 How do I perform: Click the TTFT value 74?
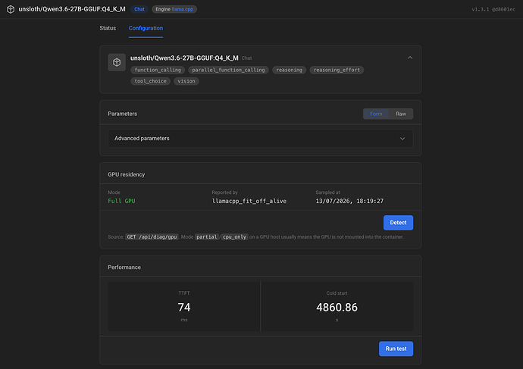pos(184,307)
